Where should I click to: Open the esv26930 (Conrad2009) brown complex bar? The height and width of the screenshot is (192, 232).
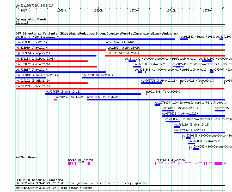166,50
